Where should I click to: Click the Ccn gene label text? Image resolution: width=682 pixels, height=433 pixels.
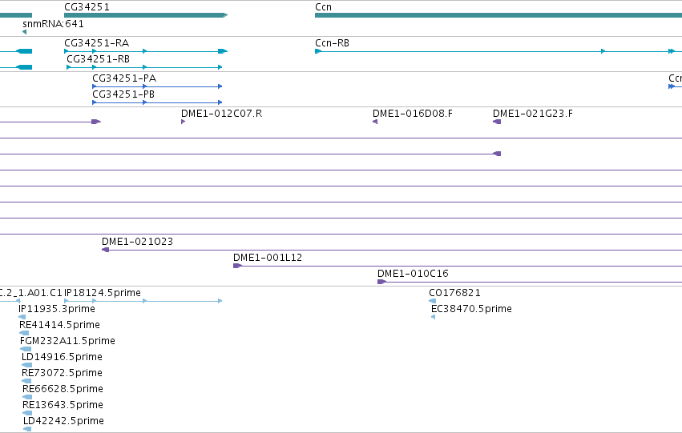(x=323, y=7)
